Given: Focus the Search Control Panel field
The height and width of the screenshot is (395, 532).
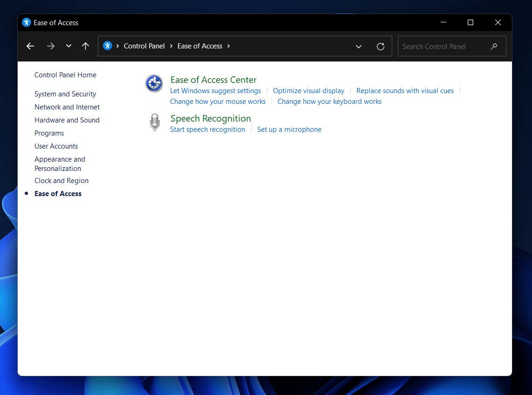Looking at the screenshot, I should pyautogui.click(x=443, y=46).
